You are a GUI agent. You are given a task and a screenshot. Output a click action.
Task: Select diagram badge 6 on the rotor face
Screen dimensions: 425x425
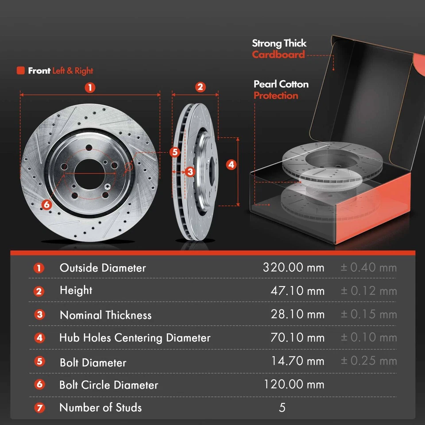tap(46, 205)
